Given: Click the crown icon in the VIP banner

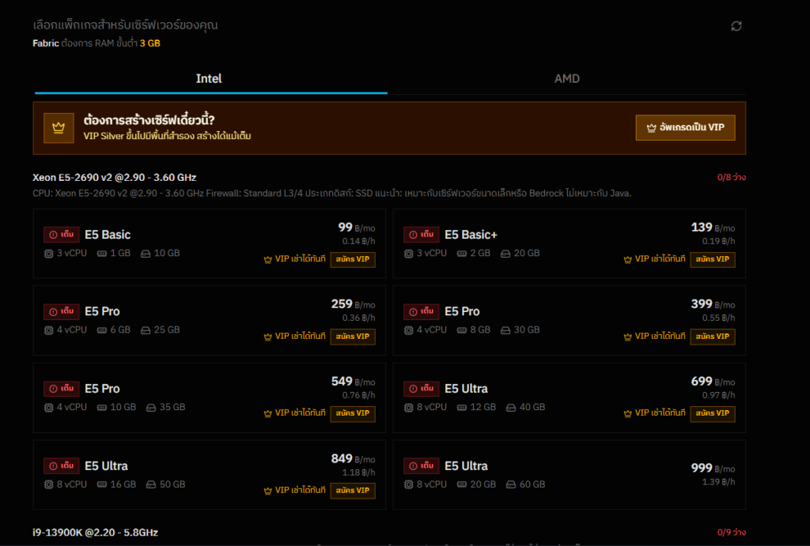Looking at the screenshot, I should click(x=59, y=127).
